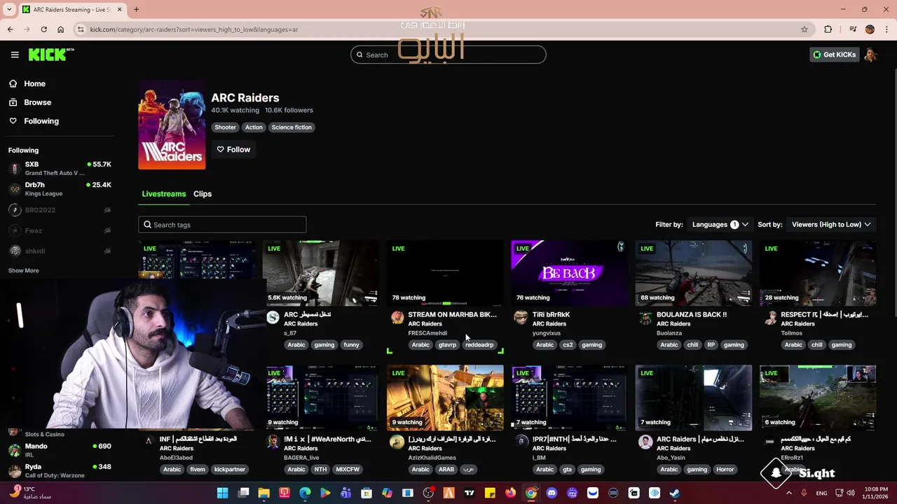Open Steam from taskbar
The image size is (897, 504).
pos(674,493)
